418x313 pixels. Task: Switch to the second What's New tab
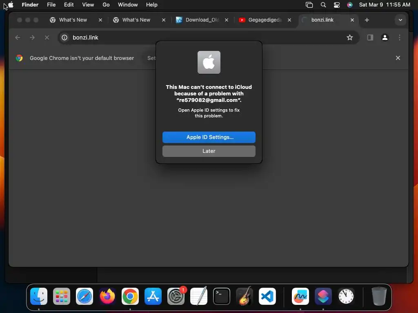136,20
